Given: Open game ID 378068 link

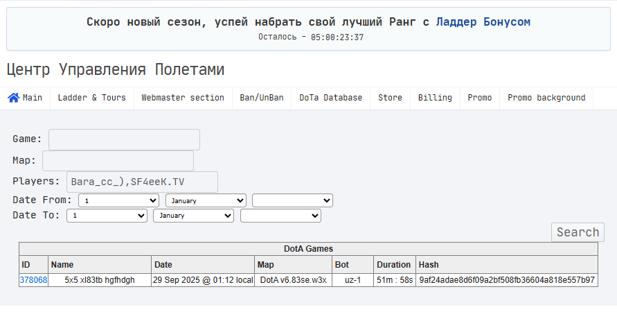Looking at the screenshot, I should (33, 280).
